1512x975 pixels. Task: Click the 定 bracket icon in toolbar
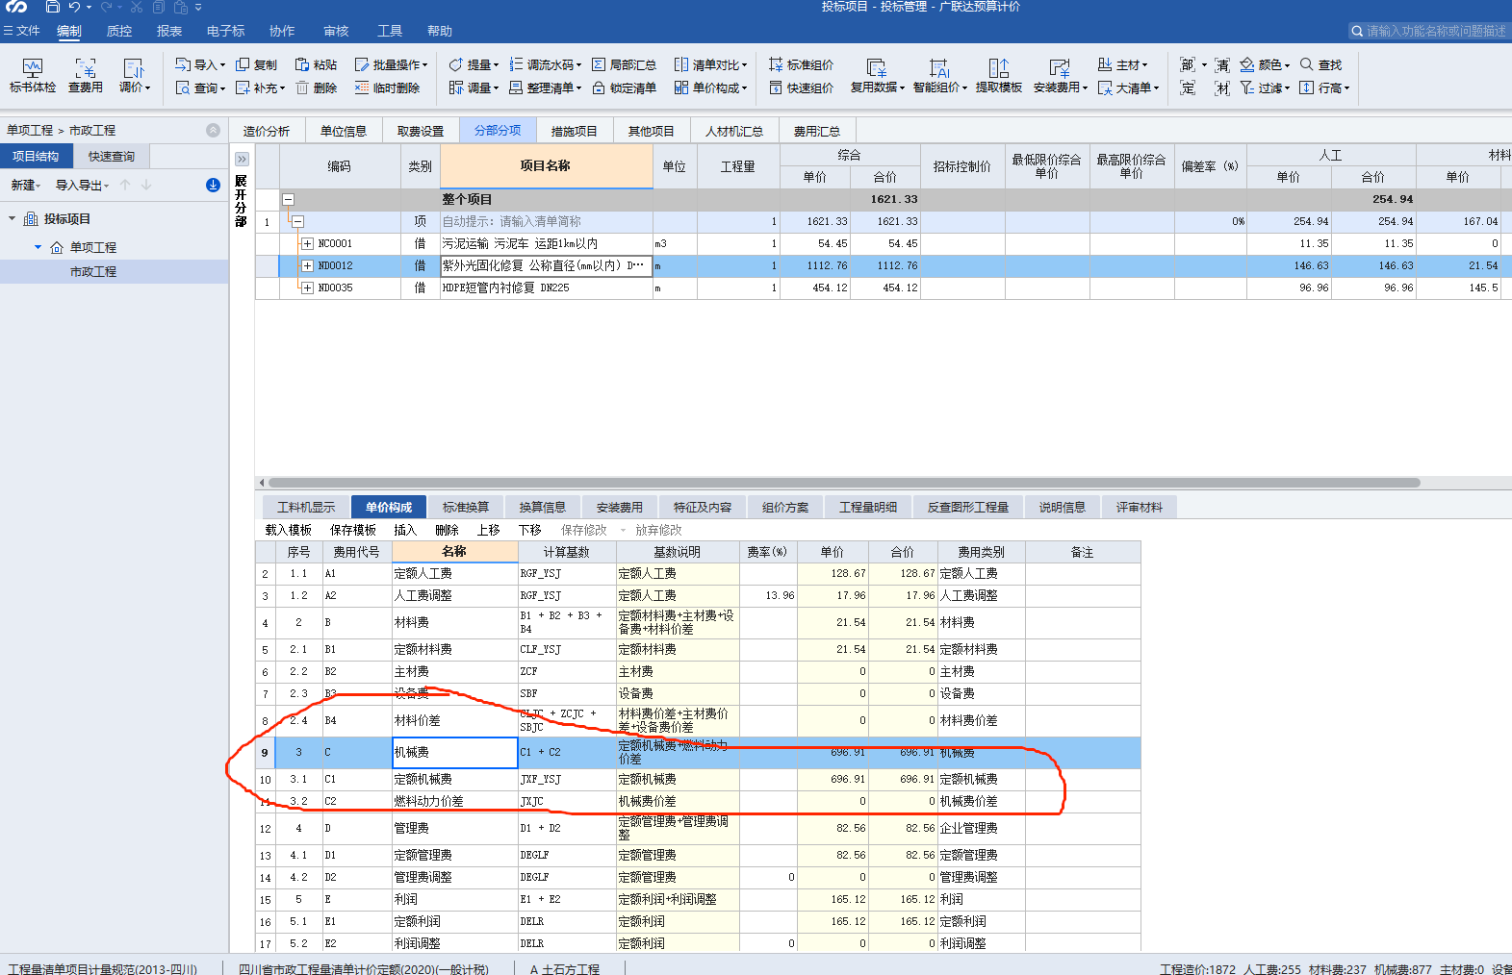pyautogui.click(x=1188, y=87)
